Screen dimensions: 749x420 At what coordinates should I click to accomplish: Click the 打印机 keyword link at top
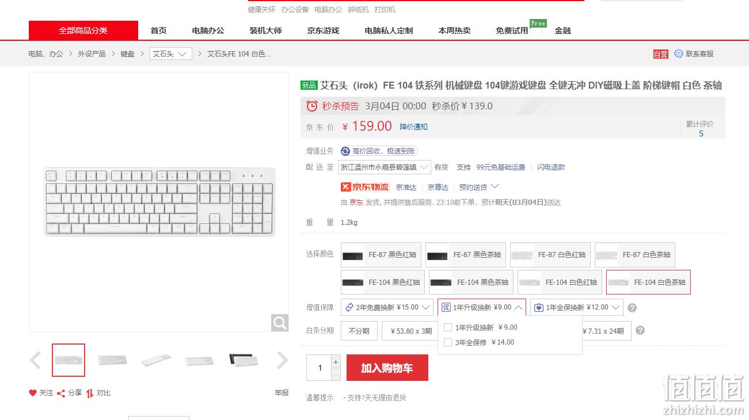pyautogui.click(x=385, y=10)
